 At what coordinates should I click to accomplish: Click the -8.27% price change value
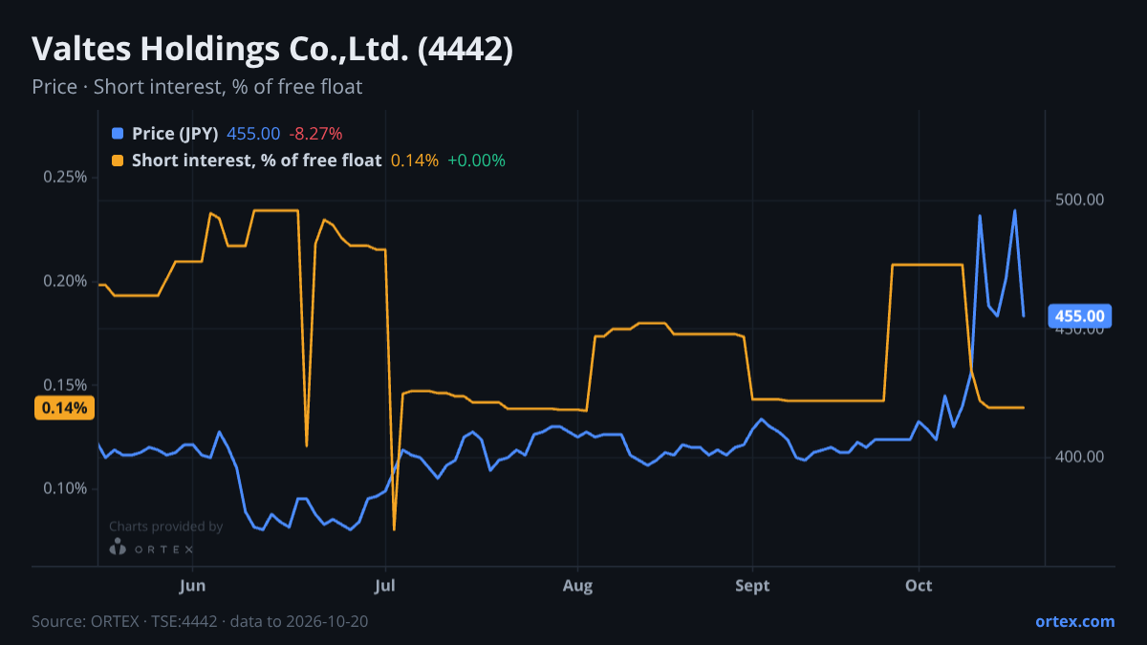(x=315, y=133)
